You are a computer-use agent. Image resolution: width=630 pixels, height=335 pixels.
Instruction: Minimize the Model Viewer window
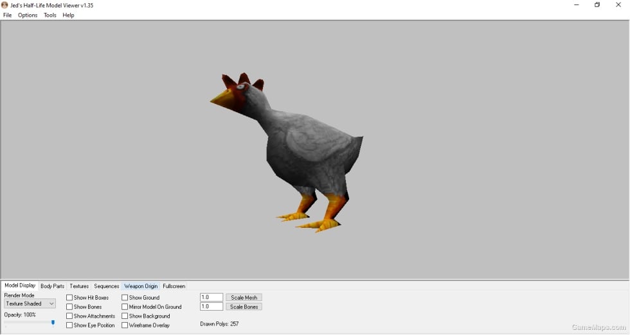pos(577,5)
